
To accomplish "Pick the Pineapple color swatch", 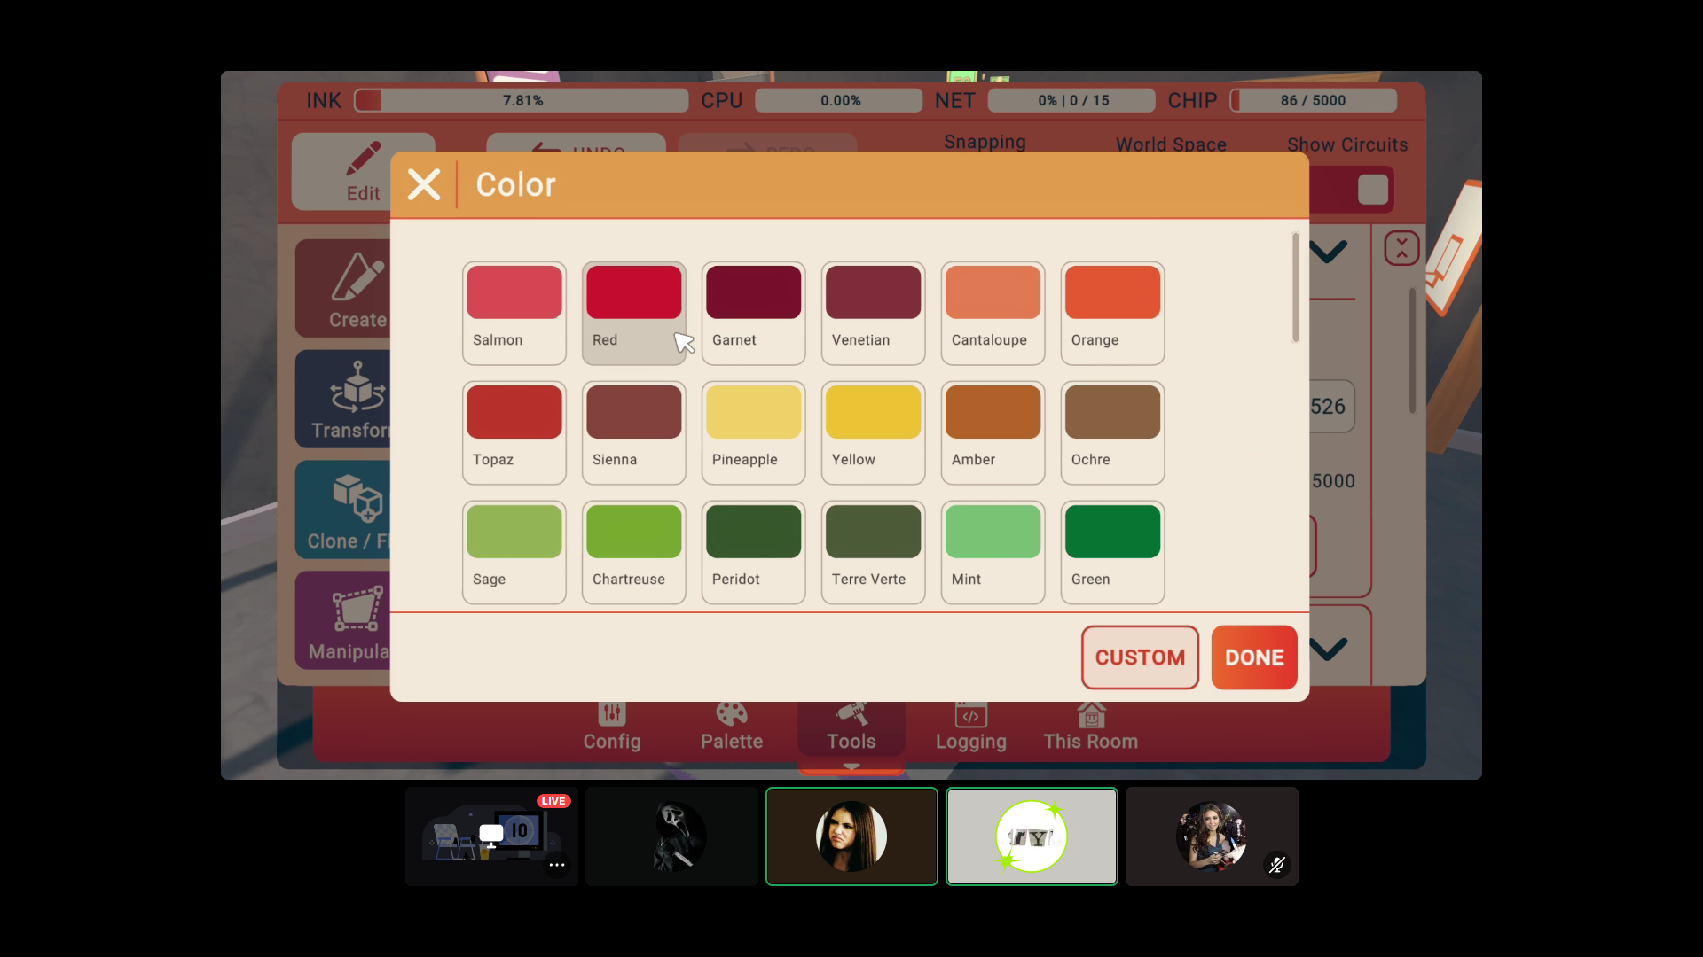I will (753, 413).
